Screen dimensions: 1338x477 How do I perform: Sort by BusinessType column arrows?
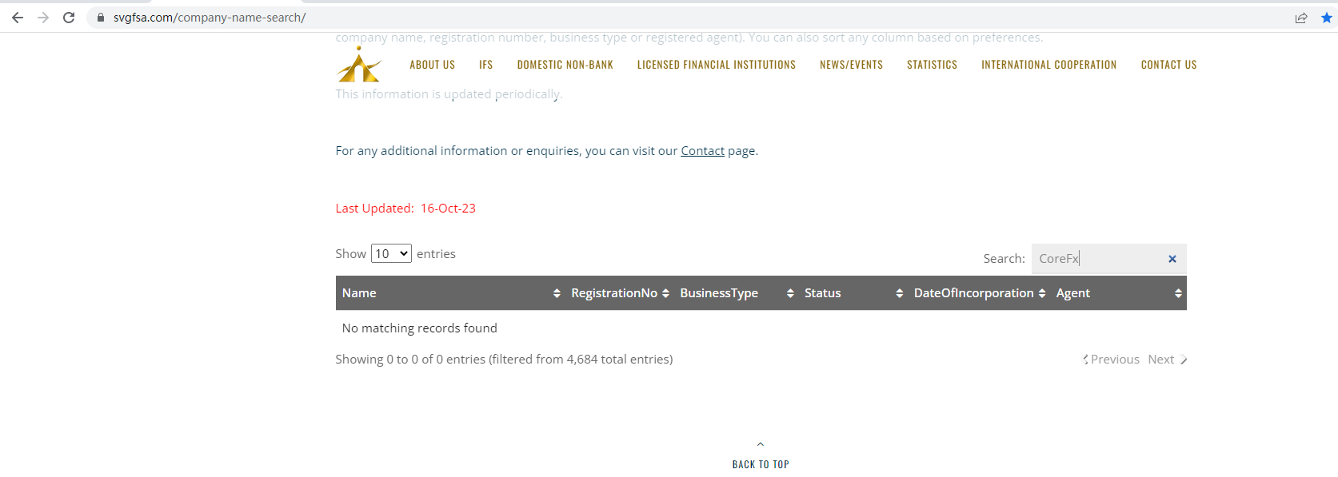point(790,293)
